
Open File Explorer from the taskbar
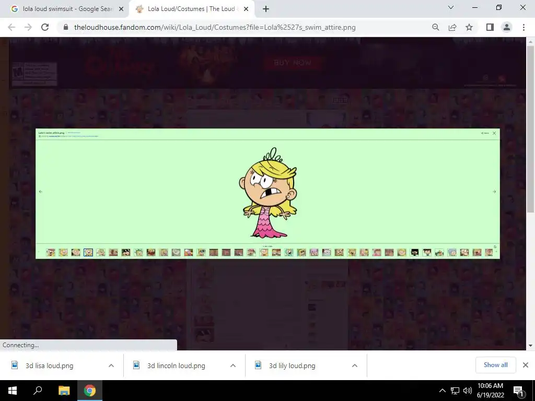click(x=64, y=391)
